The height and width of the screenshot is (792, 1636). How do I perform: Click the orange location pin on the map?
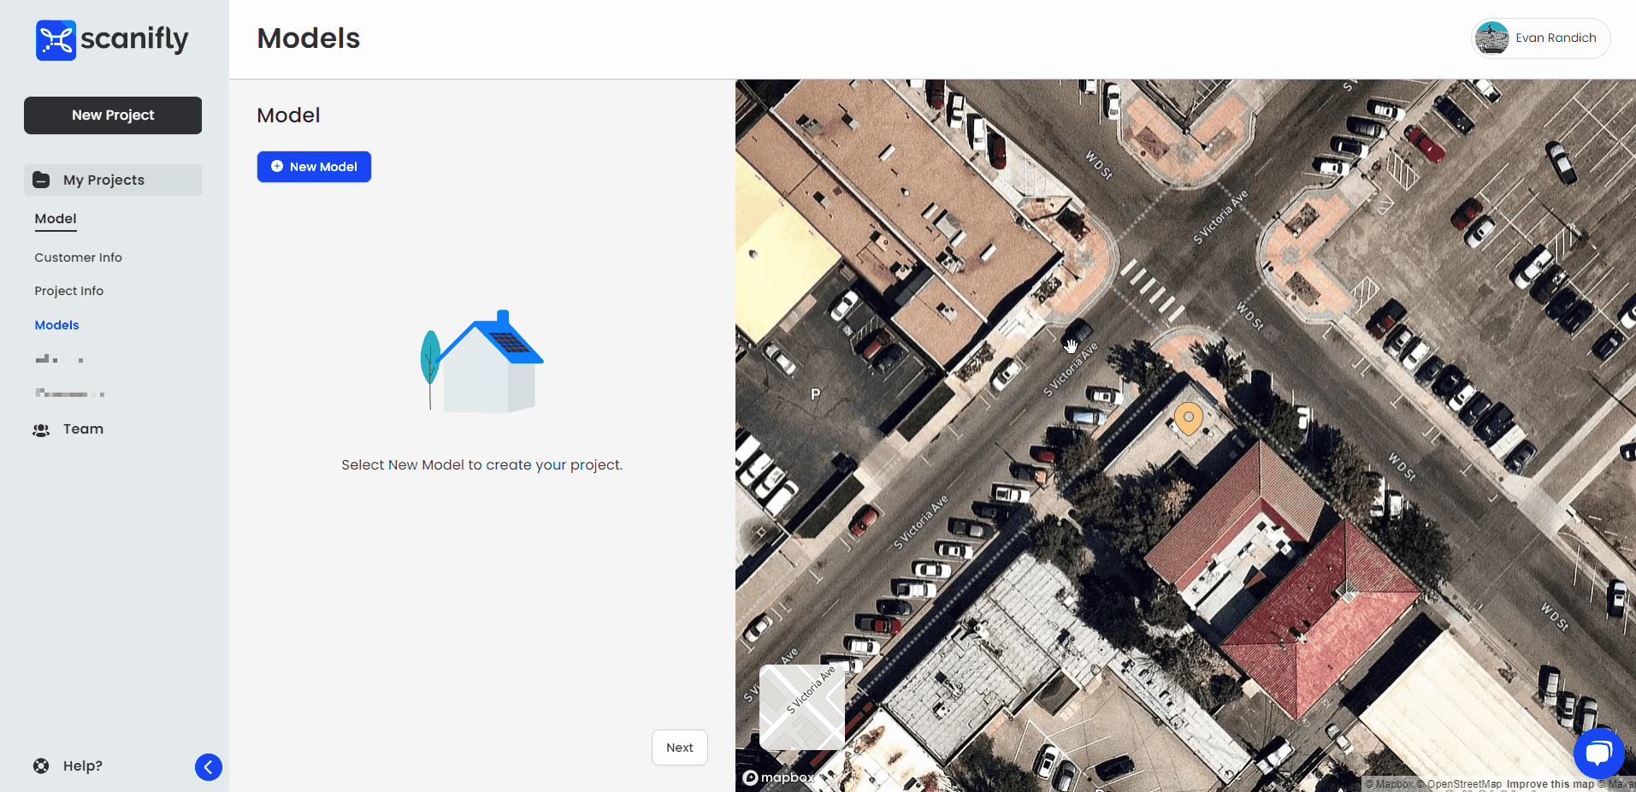[x=1188, y=418]
